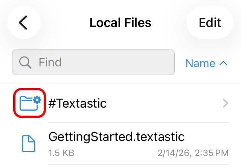Screen dimensions: 241x168
Task: Click the 1.5 KB file size label
Action: tap(61, 153)
